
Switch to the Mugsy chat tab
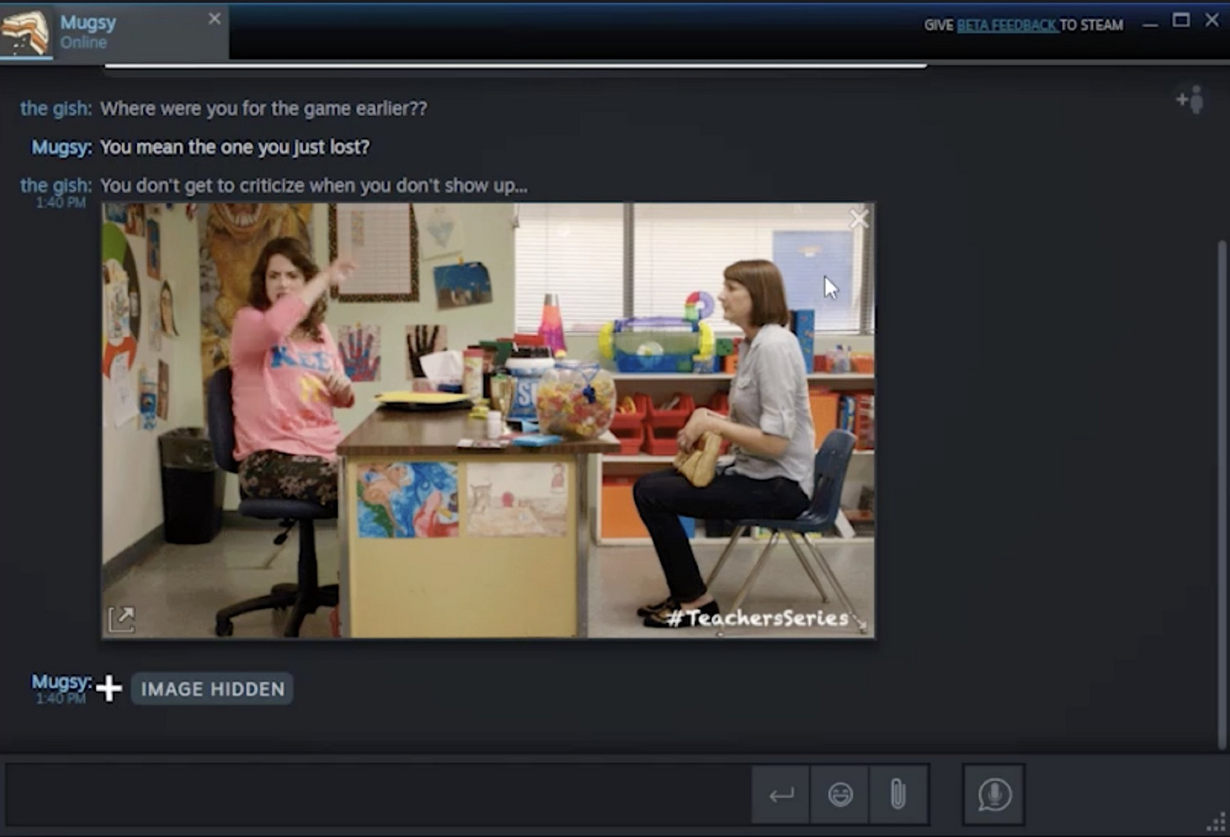(x=114, y=31)
